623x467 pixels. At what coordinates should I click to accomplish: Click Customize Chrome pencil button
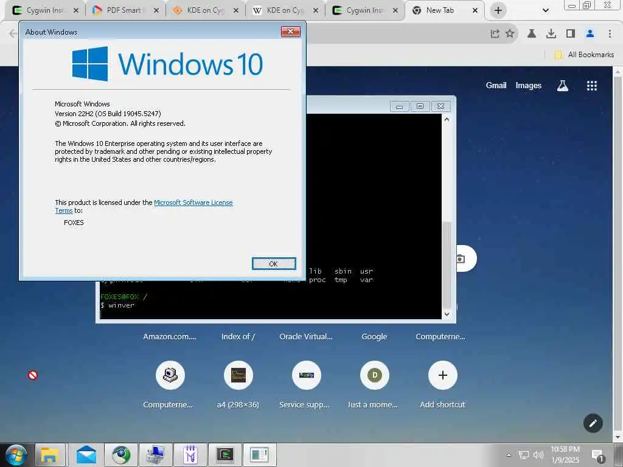[x=593, y=423]
